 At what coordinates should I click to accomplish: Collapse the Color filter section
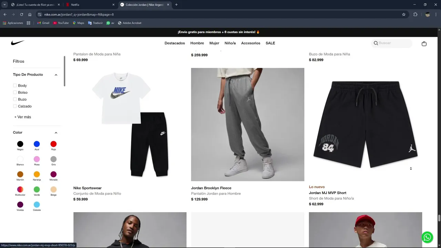[56, 133]
